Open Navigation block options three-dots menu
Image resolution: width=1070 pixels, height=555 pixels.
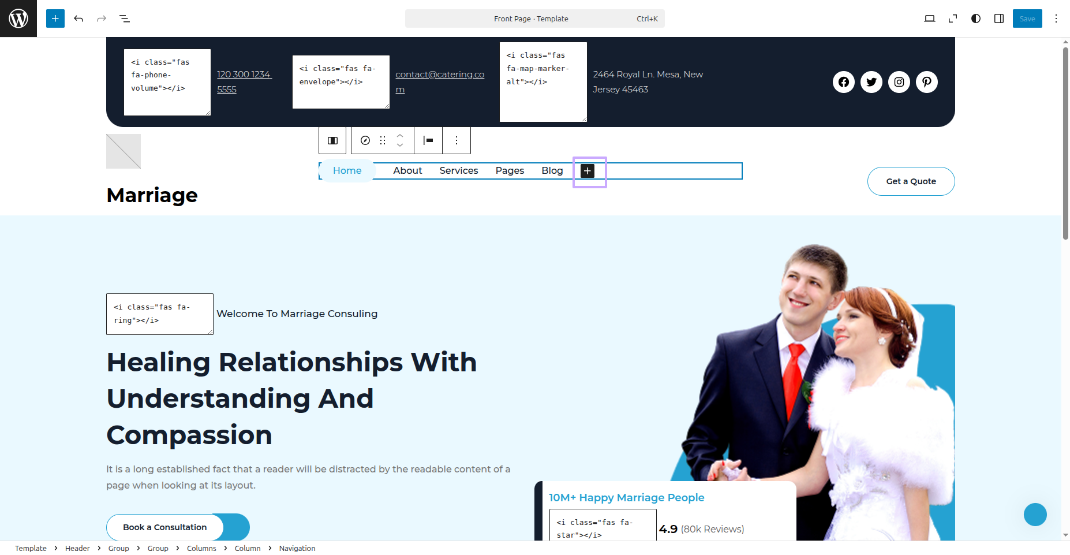tap(457, 140)
